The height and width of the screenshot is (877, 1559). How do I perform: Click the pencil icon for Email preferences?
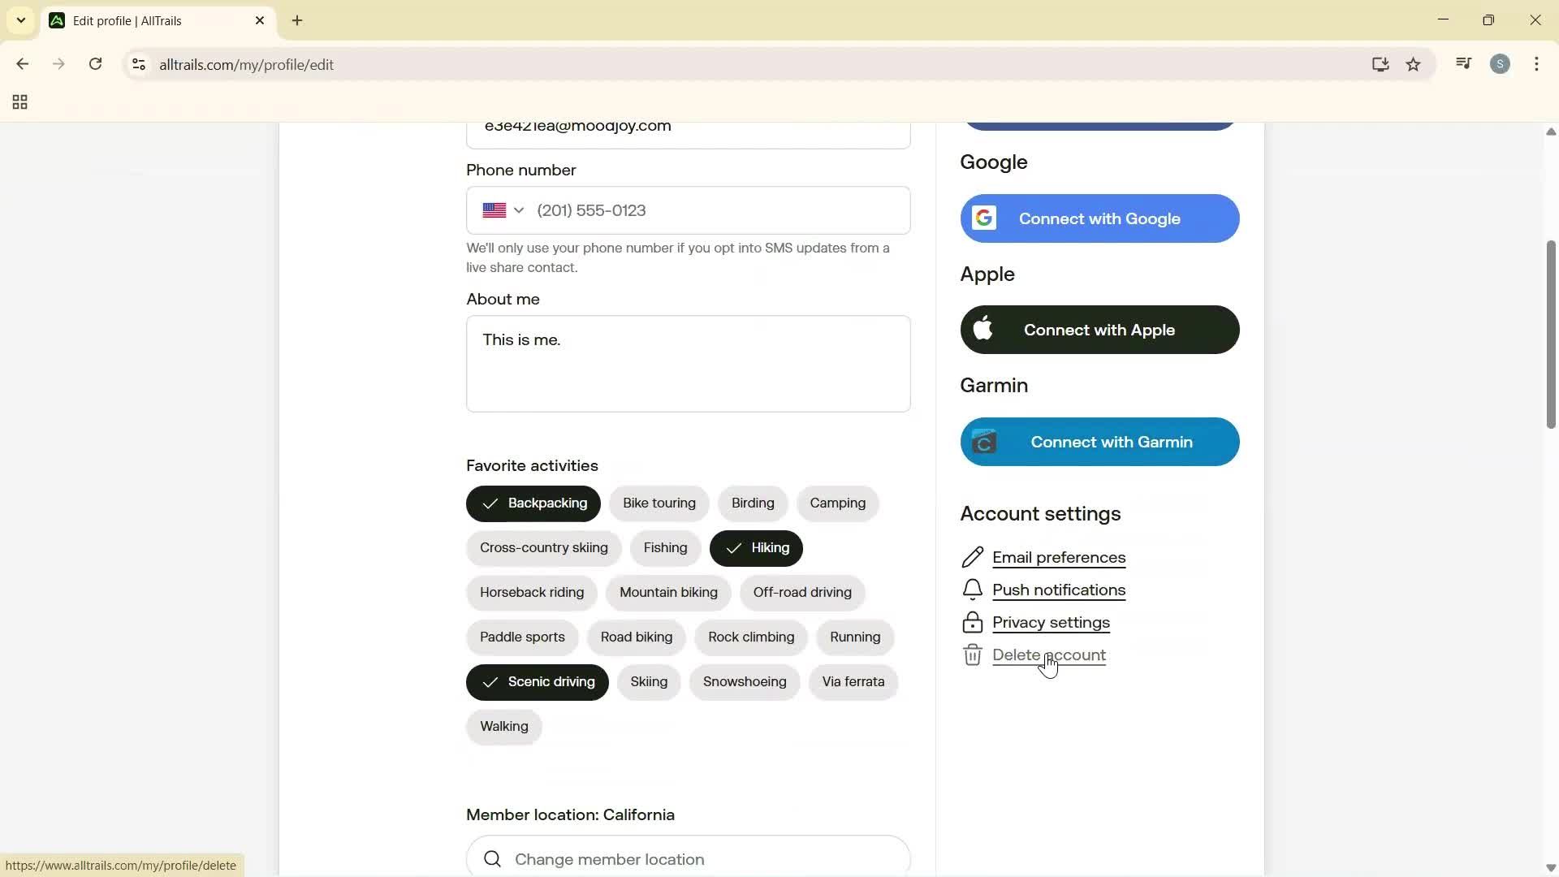[x=974, y=557]
